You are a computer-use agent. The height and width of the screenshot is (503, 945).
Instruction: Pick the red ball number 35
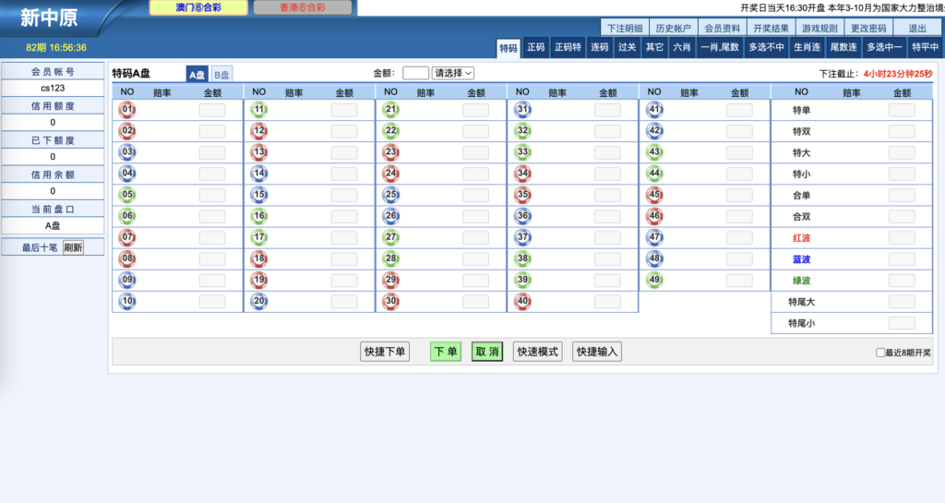[x=523, y=195]
